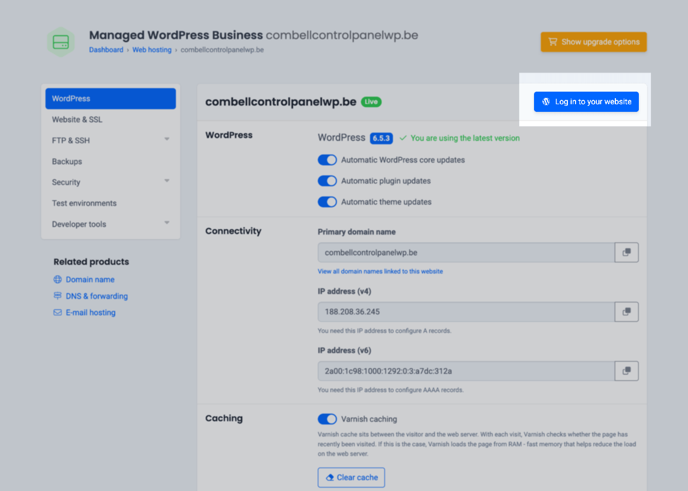Open DNS & forwarding link
The height and width of the screenshot is (491, 688).
point(97,296)
